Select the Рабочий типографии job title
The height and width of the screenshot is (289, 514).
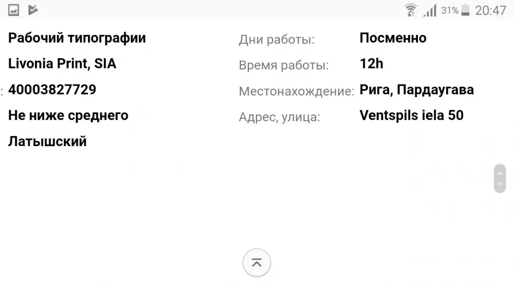(77, 38)
